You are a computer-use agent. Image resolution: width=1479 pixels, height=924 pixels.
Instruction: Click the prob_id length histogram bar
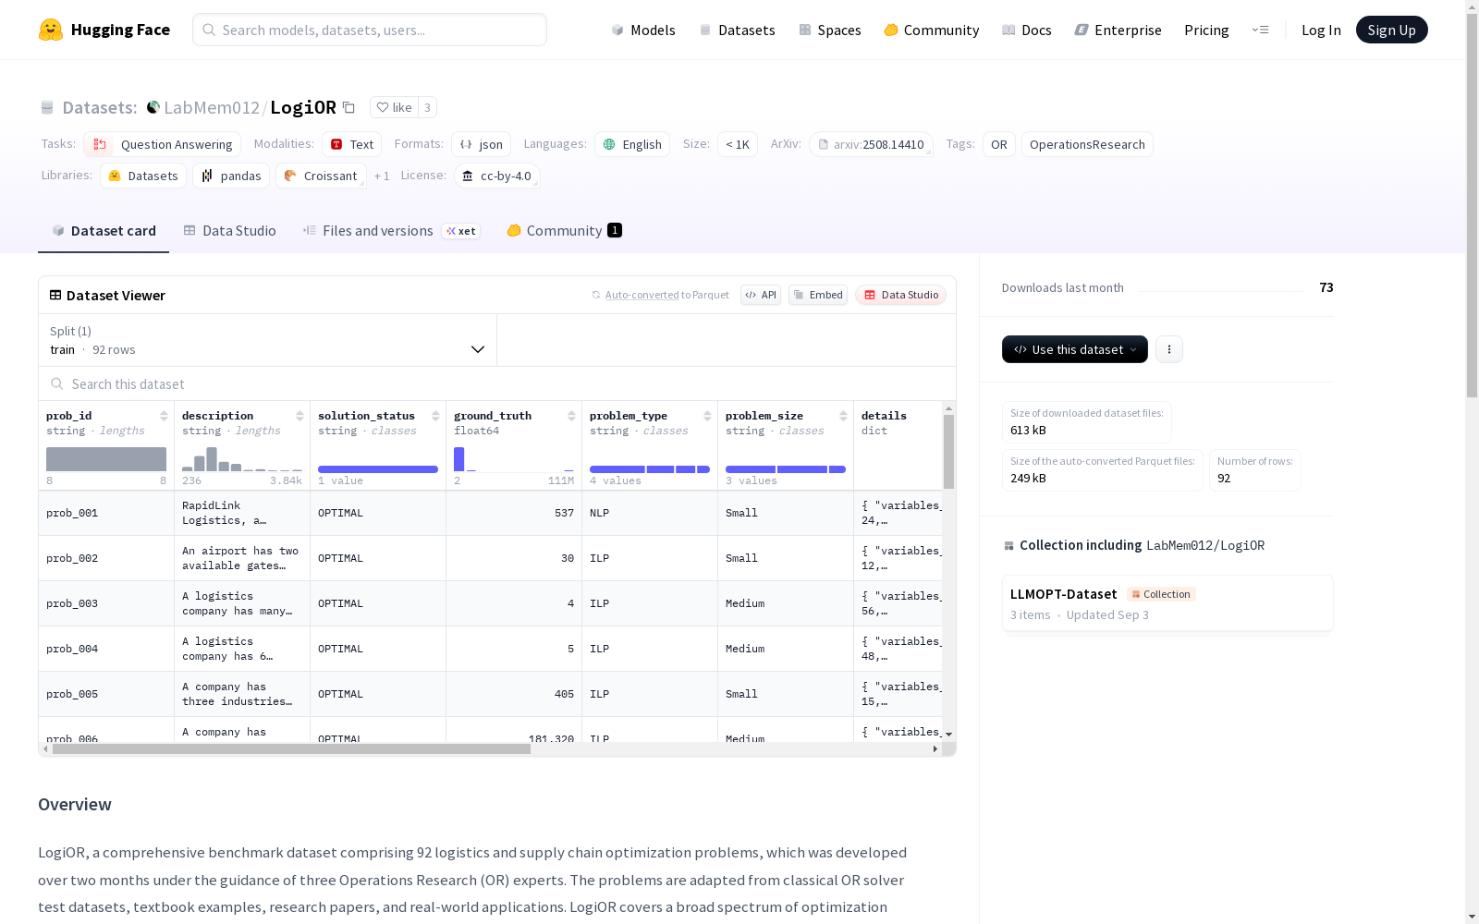point(106,459)
